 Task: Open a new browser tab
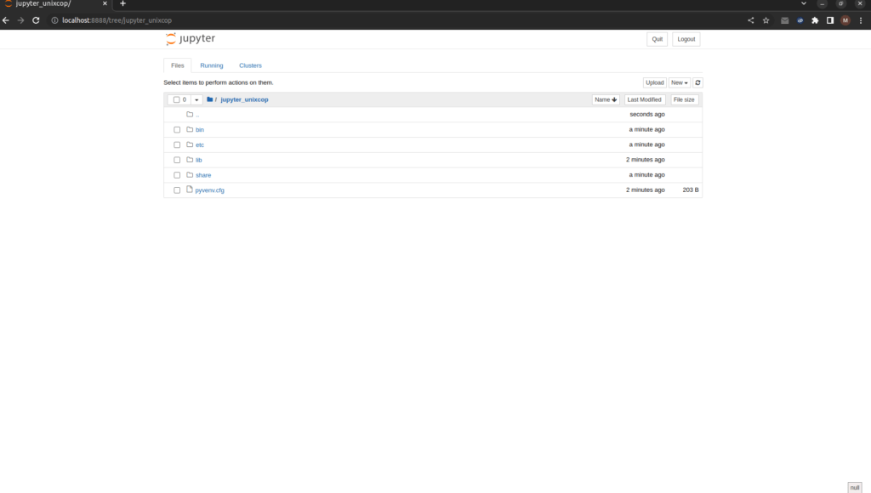click(122, 4)
